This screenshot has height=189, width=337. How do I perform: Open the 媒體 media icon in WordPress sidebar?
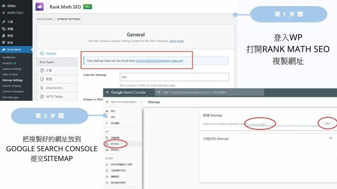click(x=3, y=29)
